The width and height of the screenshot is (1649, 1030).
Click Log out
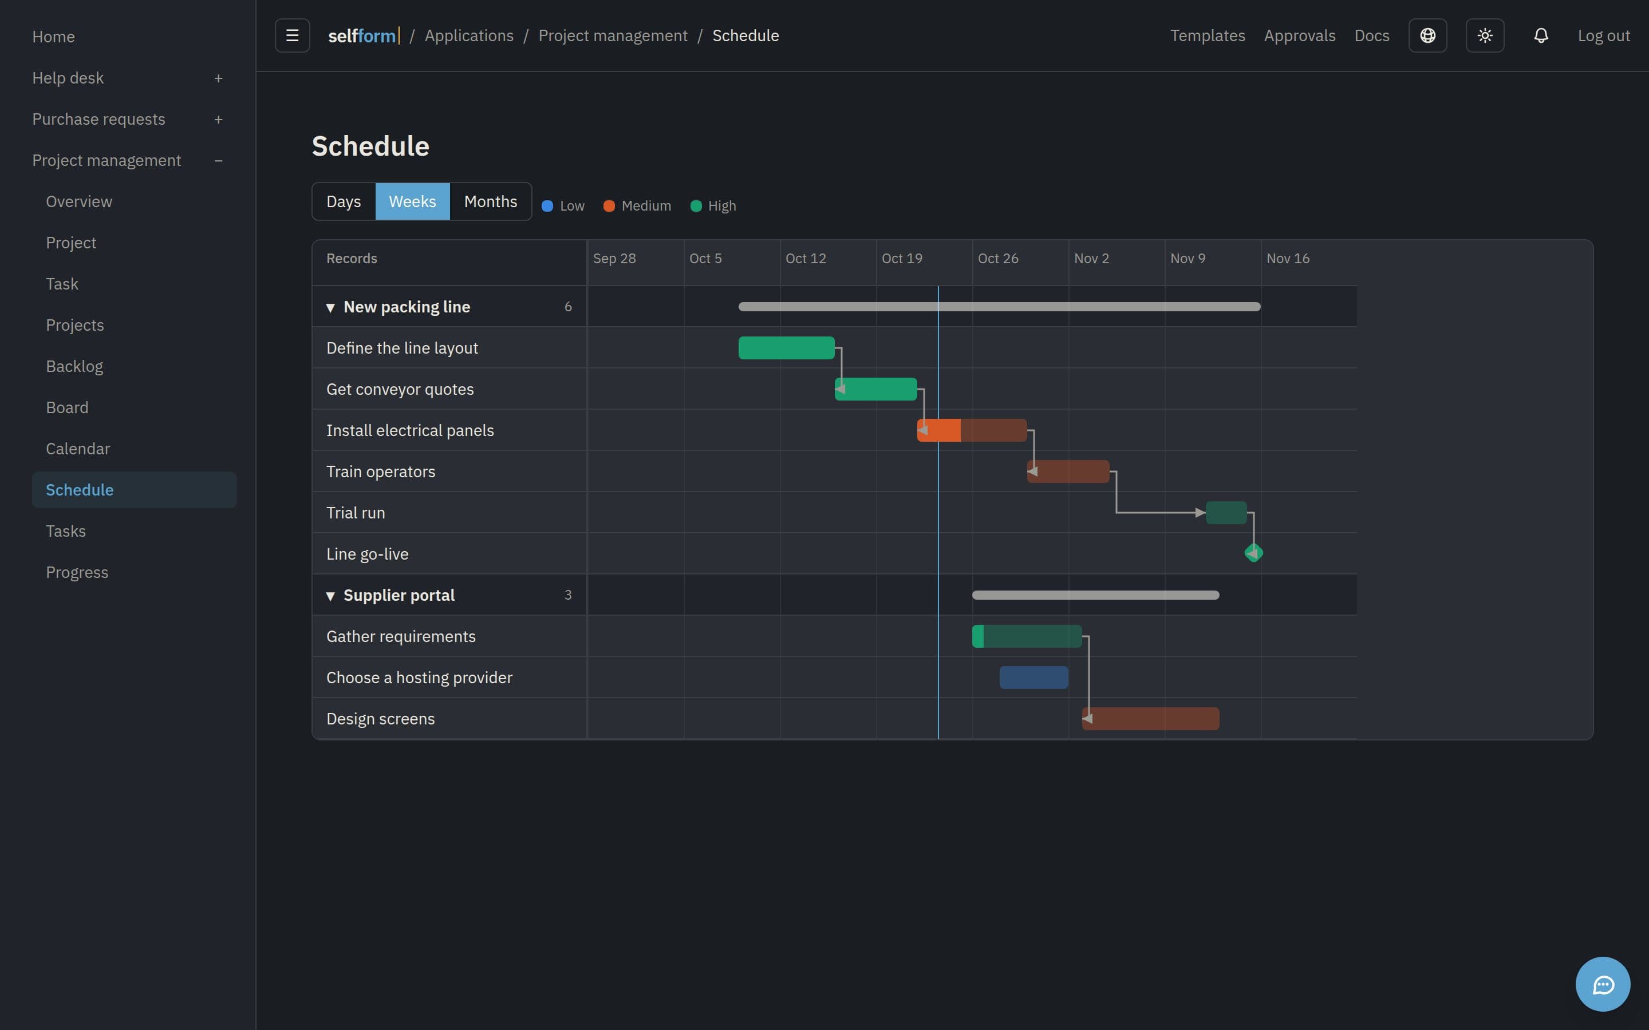tap(1603, 35)
